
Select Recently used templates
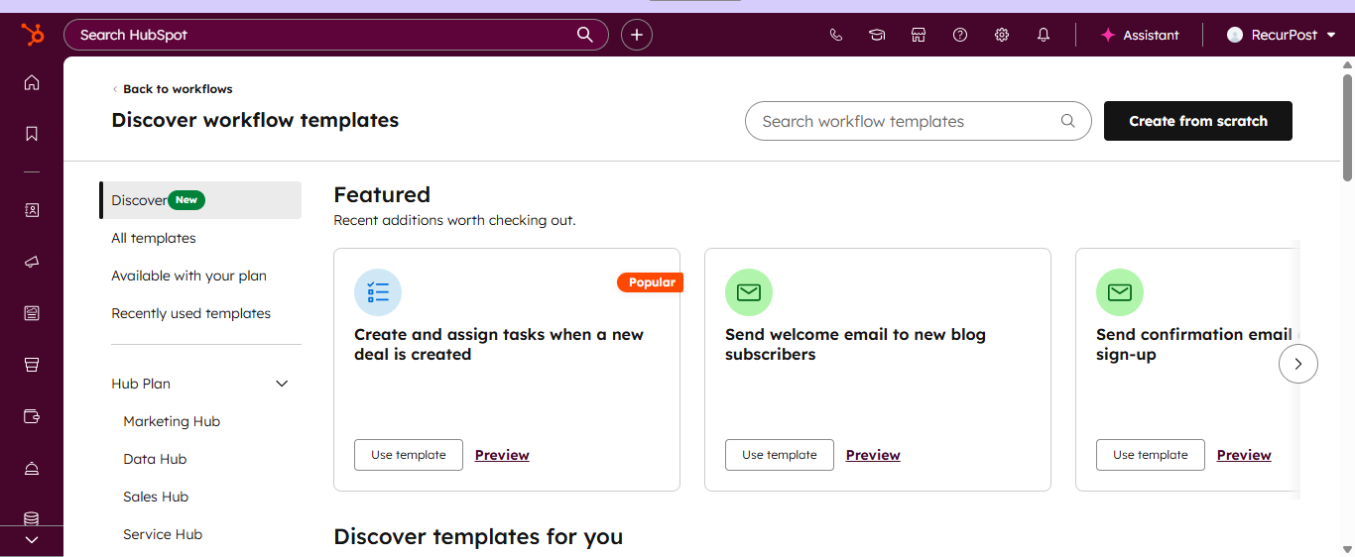[x=191, y=313]
